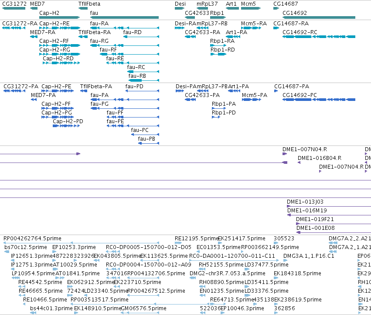Screen dimensions: 371x315
Task: Click transcript MED7-RA
Action: point(43,32)
